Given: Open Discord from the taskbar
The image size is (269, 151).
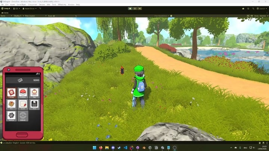Looking at the screenshot, I should click(113, 148).
